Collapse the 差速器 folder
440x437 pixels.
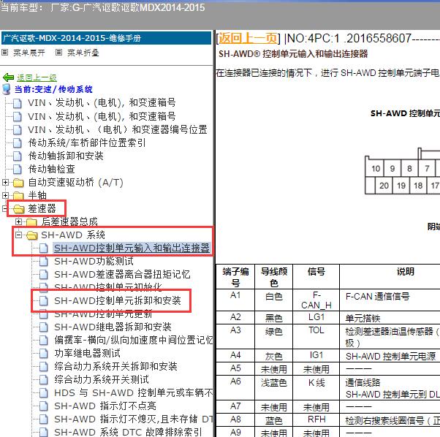coord(5,209)
